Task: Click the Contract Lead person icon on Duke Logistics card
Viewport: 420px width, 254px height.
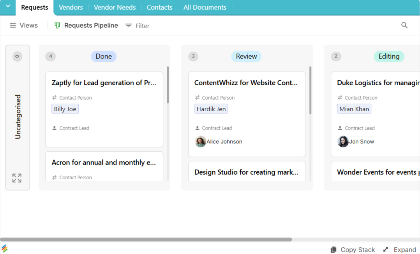Action: click(x=340, y=128)
